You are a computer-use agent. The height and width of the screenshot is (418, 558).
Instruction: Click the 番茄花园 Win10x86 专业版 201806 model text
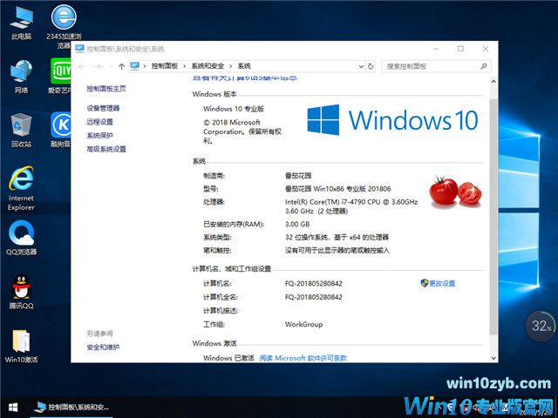(x=337, y=189)
